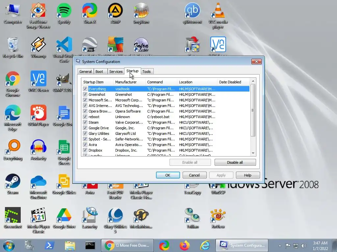
Task: Open PowerShell from the taskbar
Action: (49, 245)
